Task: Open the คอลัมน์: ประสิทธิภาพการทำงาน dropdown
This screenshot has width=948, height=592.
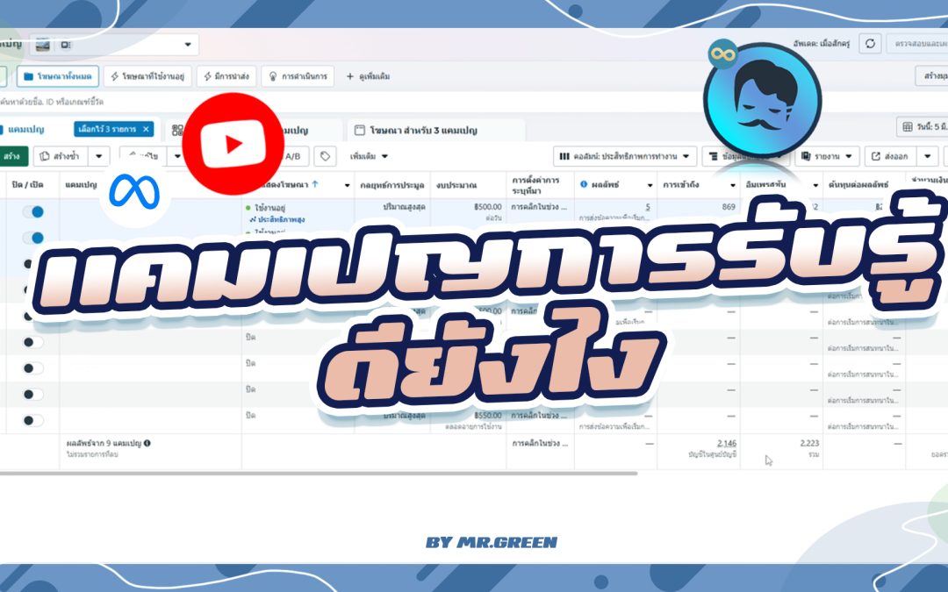Action: pos(625,156)
